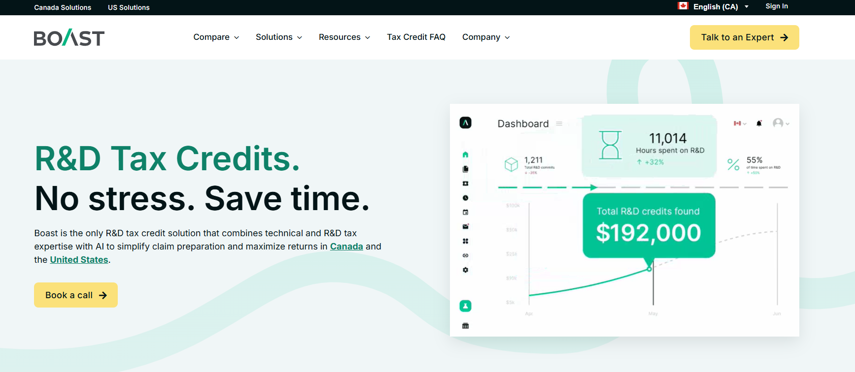Click the green flask icon in dashboard sidebar
Viewport: 855px width, 372px height.
pyautogui.click(x=465, y=306)
